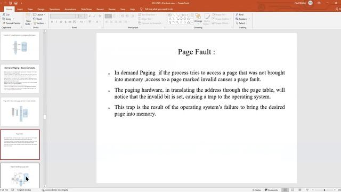Pick the triangle shape in the gallery
Screen dimensions: 341x192
(170, 19)
